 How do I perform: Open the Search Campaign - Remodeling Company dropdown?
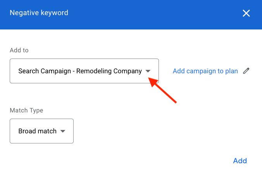84,71
